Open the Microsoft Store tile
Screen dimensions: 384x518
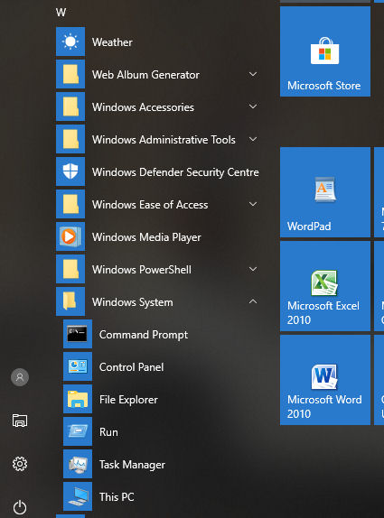(325, 51)
